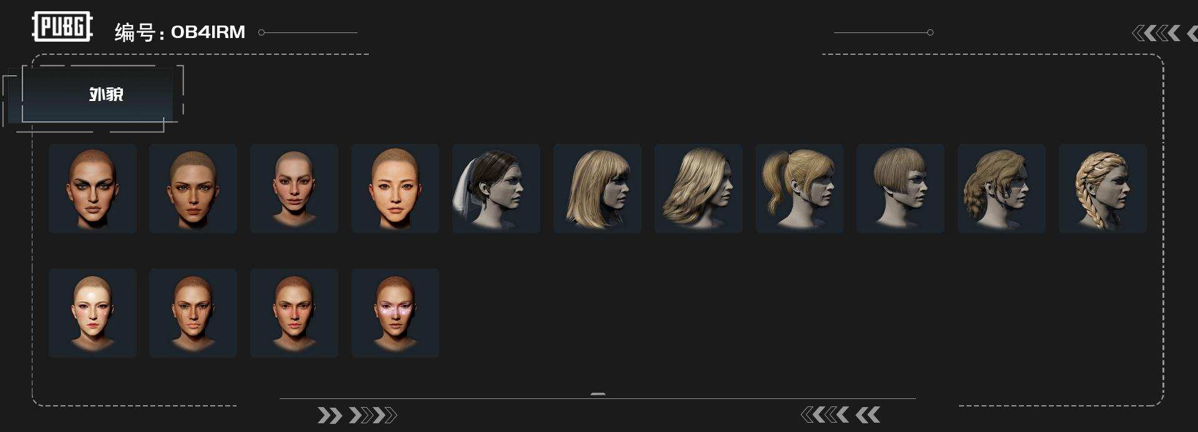Select the pale makeup face with forehead dot

point(92,313)
